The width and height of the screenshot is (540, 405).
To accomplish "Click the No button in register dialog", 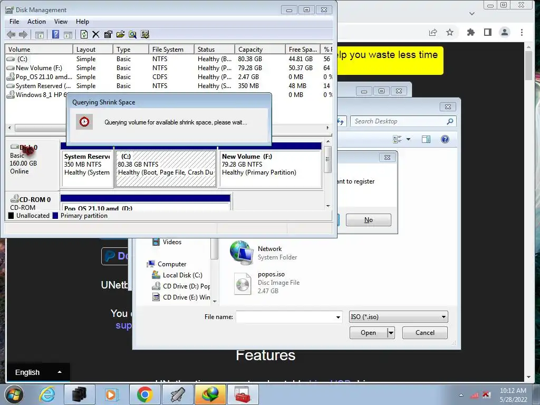I will coord(369,220).
